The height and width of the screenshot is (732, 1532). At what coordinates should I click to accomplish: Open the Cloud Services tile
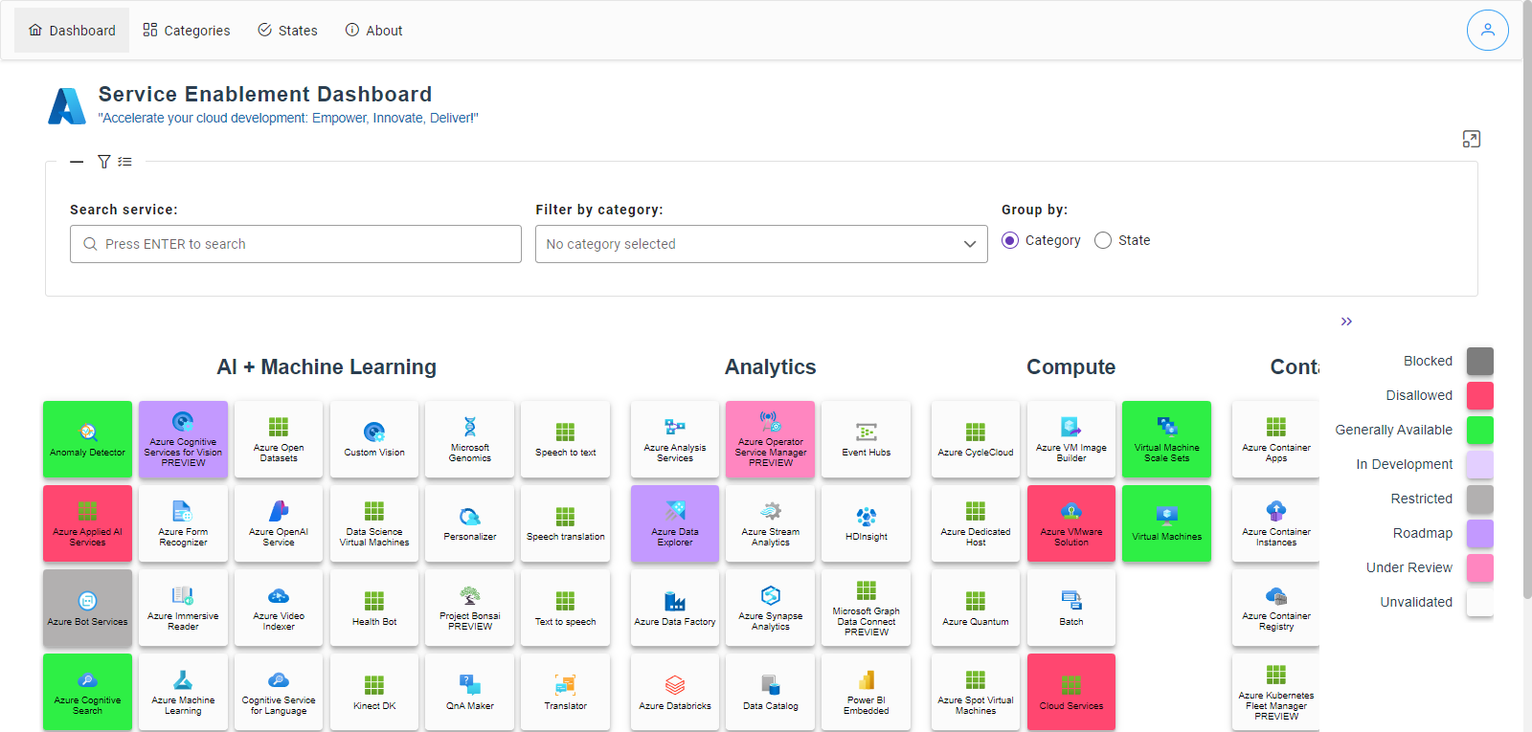click(x=1071, y=692)
